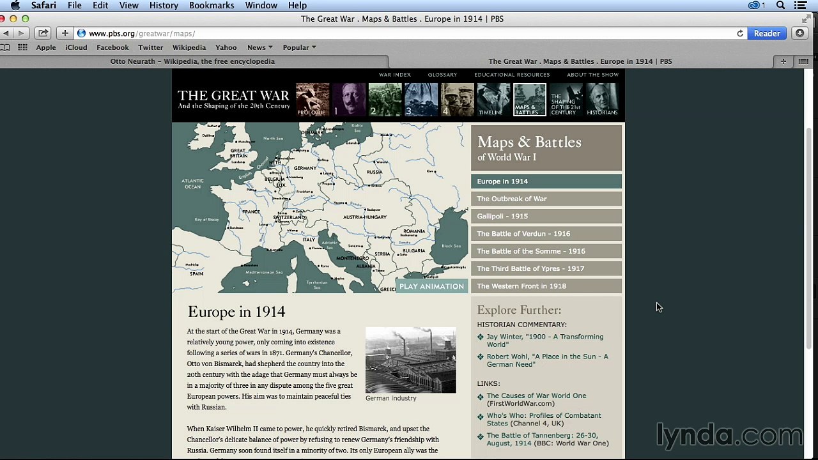818x460 pixels.
Task: Click the German Industry photo
Action: coord(411,360)
